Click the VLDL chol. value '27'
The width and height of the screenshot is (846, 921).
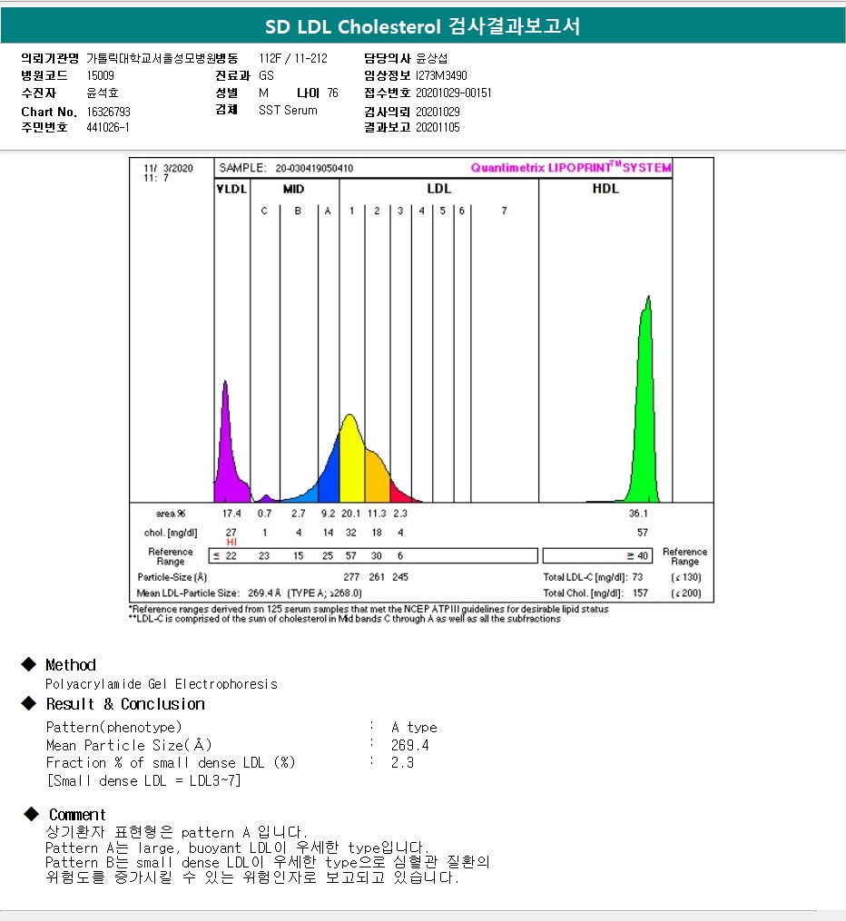click(x=231, y=532)
